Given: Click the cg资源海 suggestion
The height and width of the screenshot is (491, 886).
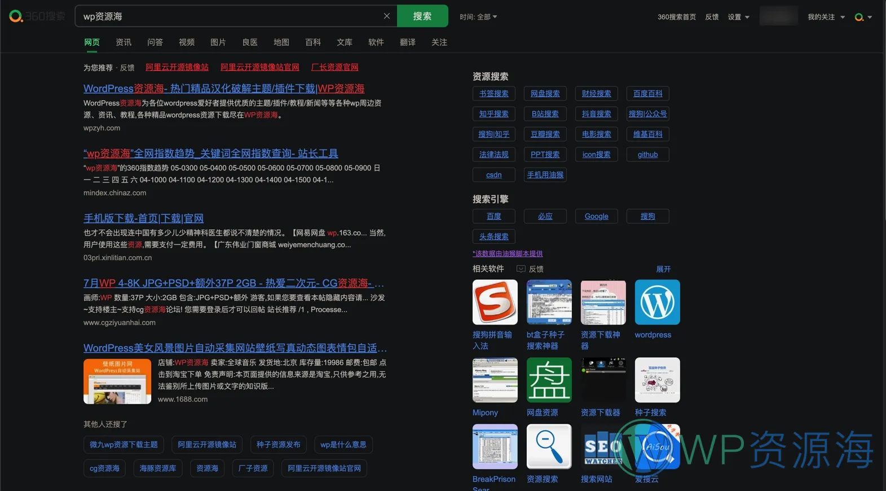Looking at the screenshot, I should tap(105, 468).
